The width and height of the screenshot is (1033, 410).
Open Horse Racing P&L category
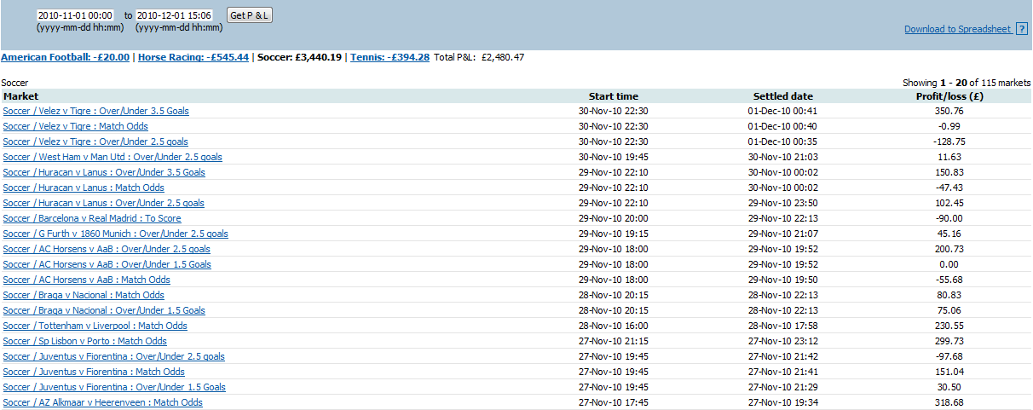[x=193, y=57]
